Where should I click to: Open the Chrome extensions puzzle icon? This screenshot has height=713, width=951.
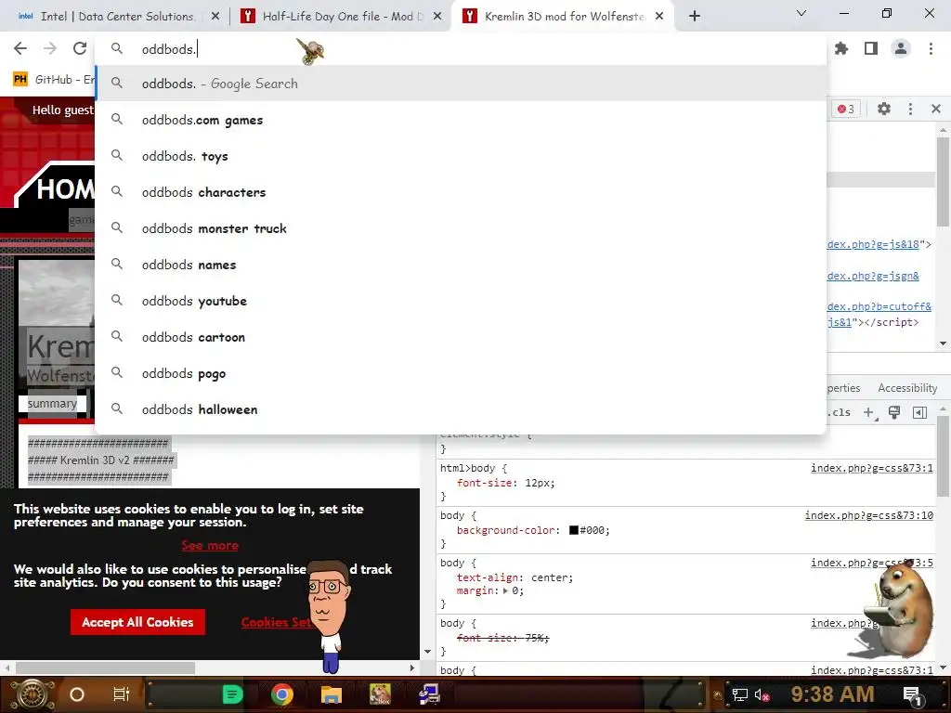click(x=841, y=48)
